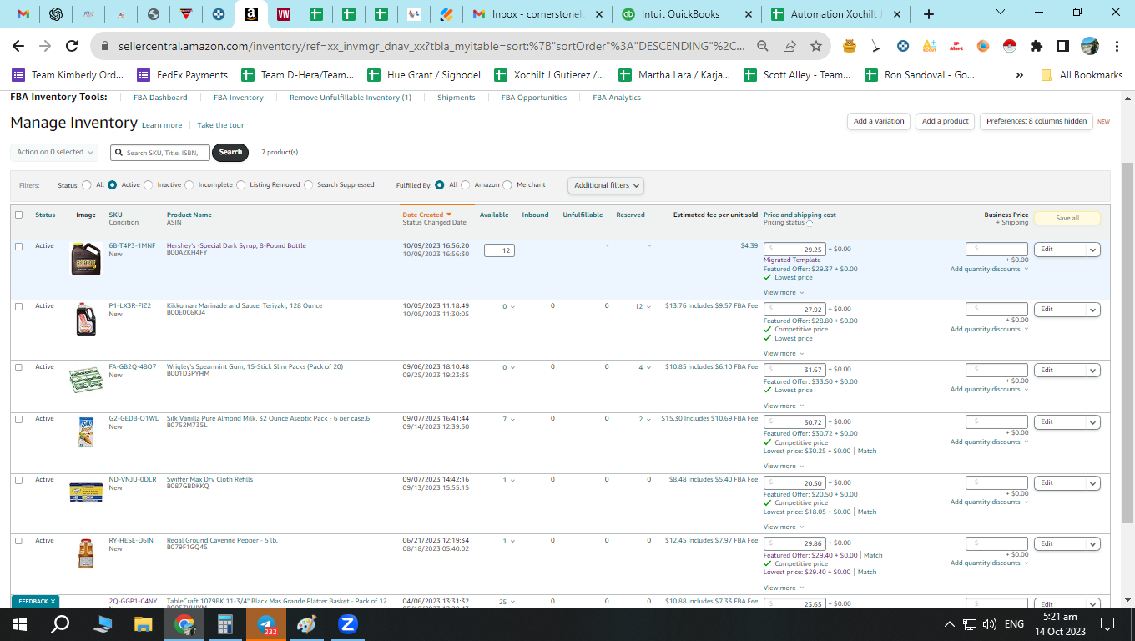This screenshot has width=1135, height=641.
Task: Reload the Seller Central page
Action: [72, 46]
